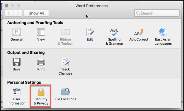Click the Show All button
This screenshot has height=111, width=184.
36,13
